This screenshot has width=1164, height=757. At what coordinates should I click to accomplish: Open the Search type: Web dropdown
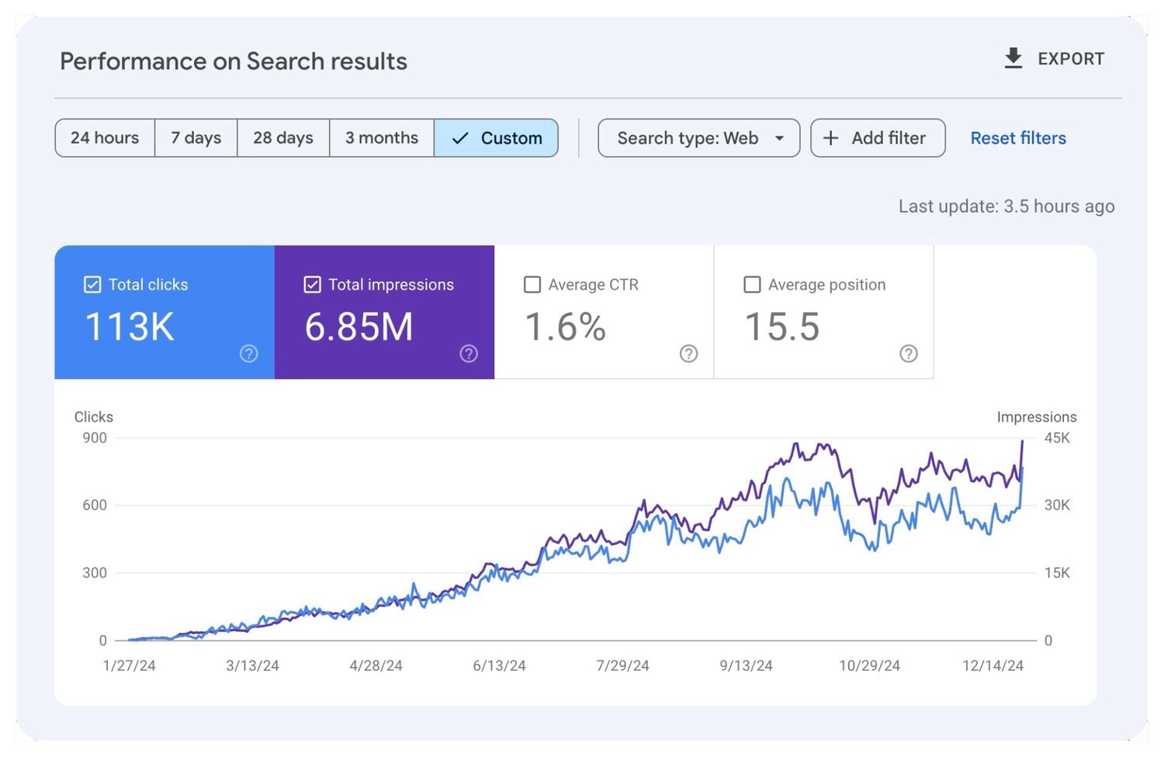[x=698, y=138]
